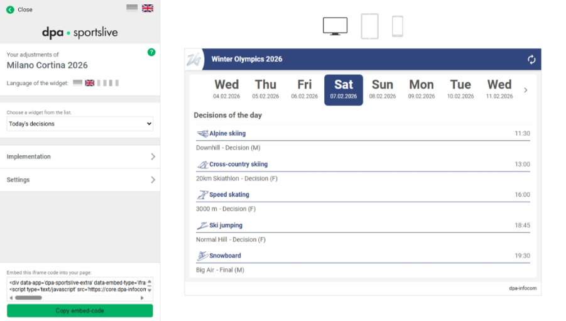Switch to smartphone preview mode
The width and height of the screenshot is (566, 321).
pyautogui.click(x=397, y=26)
